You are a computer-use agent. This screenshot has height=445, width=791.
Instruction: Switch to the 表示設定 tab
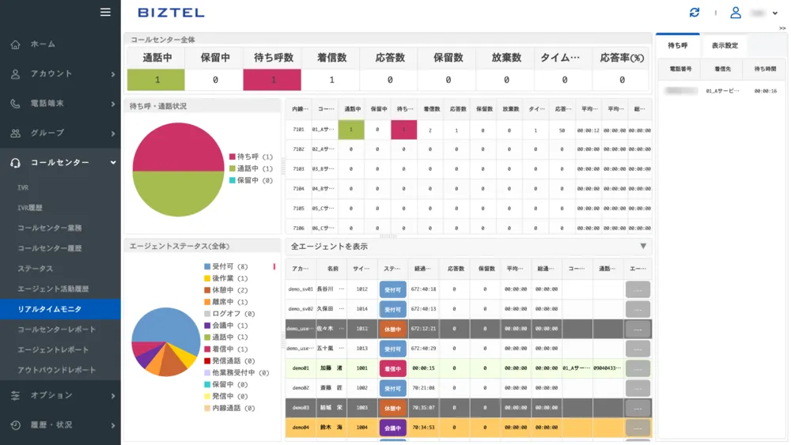click(x=725, y=46)
